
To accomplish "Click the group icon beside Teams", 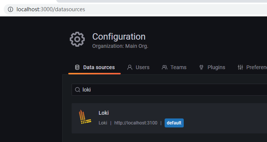I will point(165,67).
